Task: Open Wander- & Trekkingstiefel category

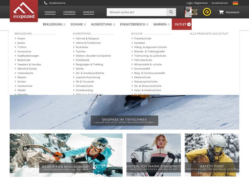Action: pyautogui.click(x=149, y=51)
